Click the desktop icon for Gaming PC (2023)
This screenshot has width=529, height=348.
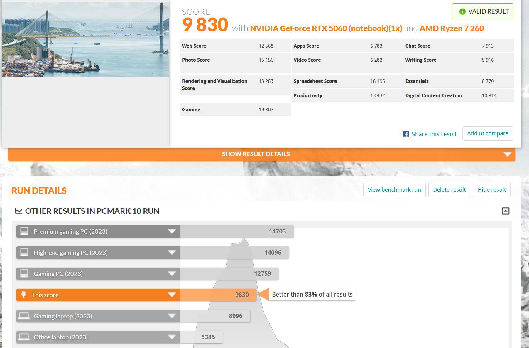pyautogui.click(x=24, y=273)
